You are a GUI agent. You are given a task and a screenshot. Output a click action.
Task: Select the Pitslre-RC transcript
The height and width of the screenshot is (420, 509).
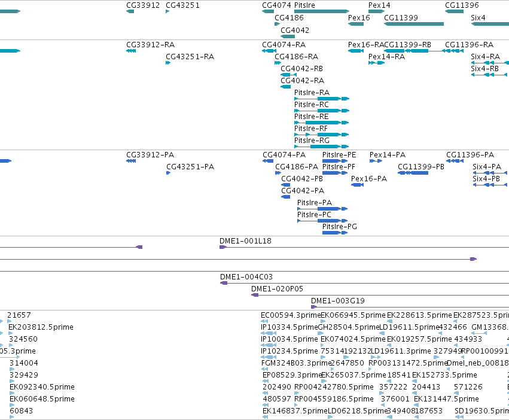[321, 111]
